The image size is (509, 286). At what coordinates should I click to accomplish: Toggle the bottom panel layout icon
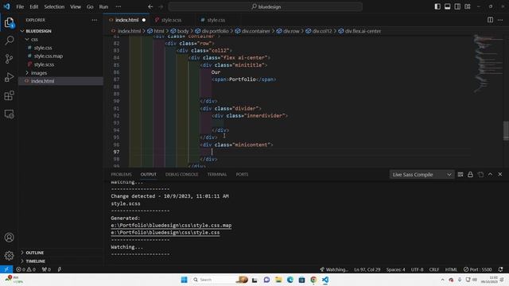pos(447,6)
